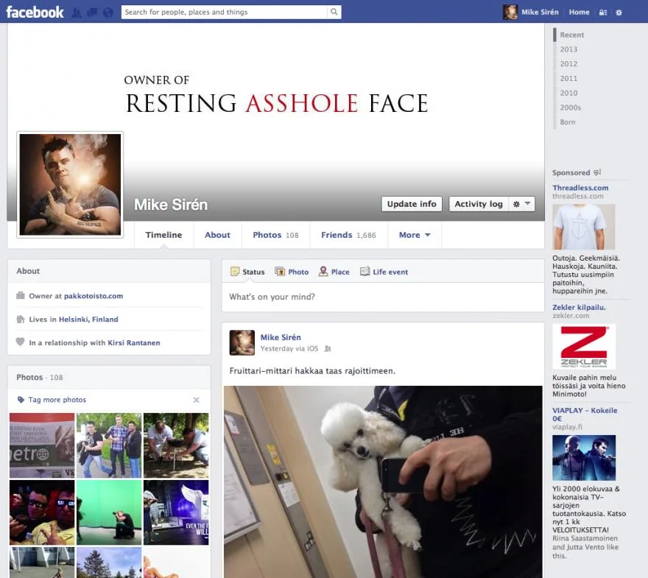
Task: Open the notifications globe icon
Action: point(108,13)
